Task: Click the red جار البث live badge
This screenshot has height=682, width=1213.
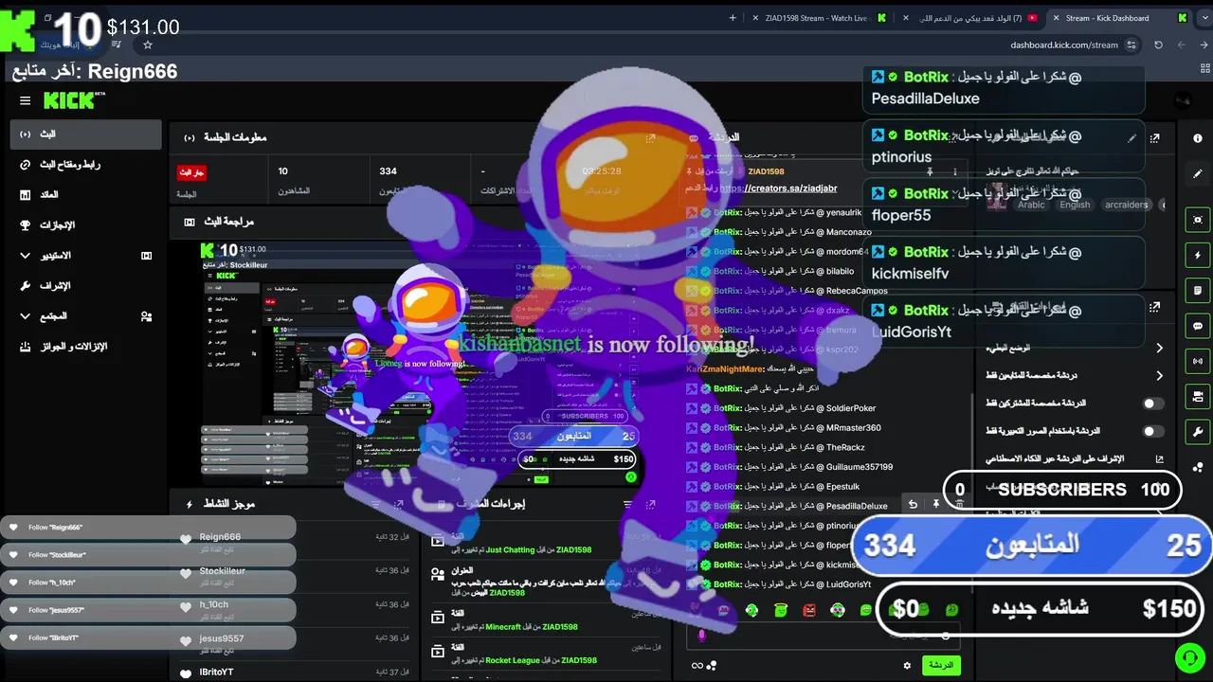Action: (191, 172)
